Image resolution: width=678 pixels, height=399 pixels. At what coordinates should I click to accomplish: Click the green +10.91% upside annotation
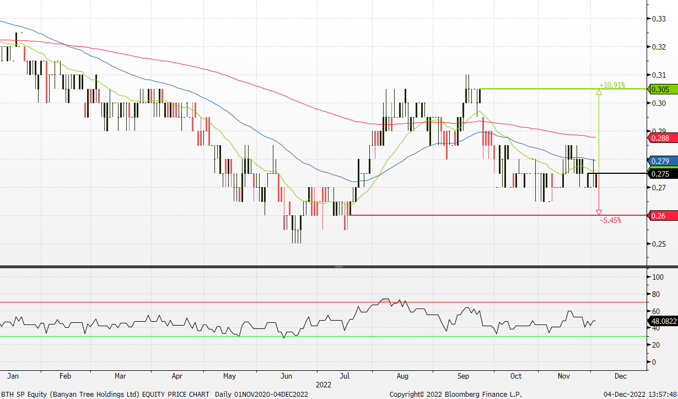[x=612, y=84]
